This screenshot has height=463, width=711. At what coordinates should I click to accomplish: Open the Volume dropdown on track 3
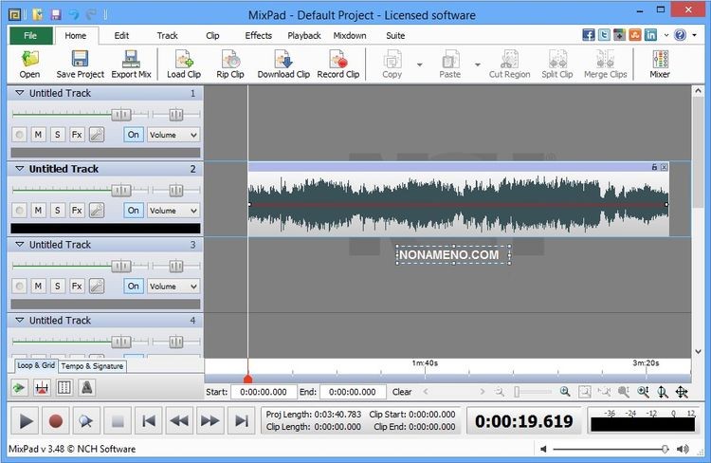(x=173, y=286)
